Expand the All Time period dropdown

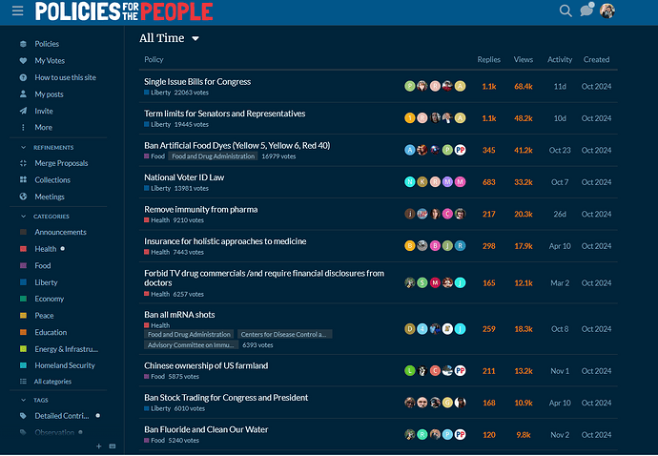click(170, 38)
